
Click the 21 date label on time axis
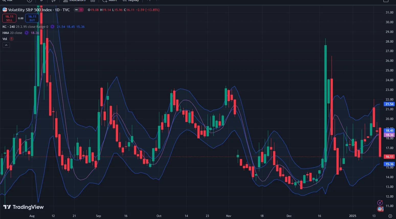coord(74,216)
